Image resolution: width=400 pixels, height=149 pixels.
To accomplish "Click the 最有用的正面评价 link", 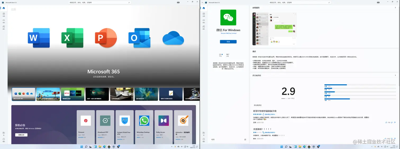I will (x=270, y=114).
